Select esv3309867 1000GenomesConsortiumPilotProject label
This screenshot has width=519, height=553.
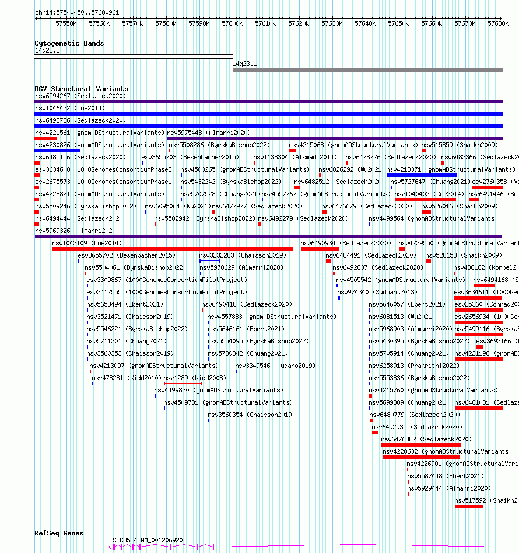167,280
